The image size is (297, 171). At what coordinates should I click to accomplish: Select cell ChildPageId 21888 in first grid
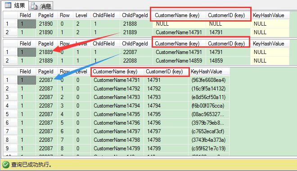pos(136,24)
